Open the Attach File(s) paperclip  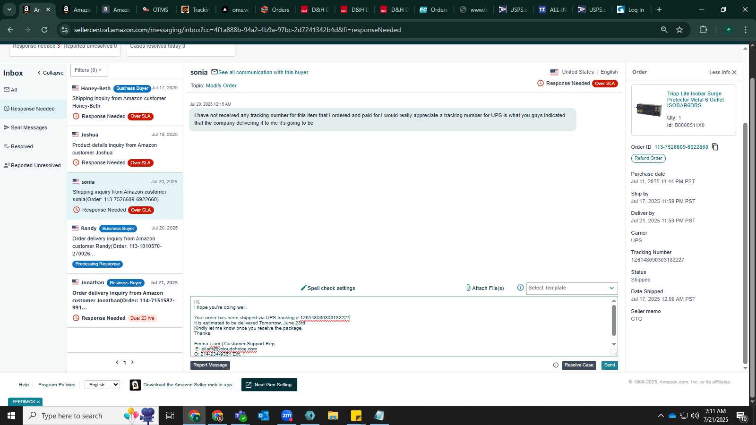[485, 288]
